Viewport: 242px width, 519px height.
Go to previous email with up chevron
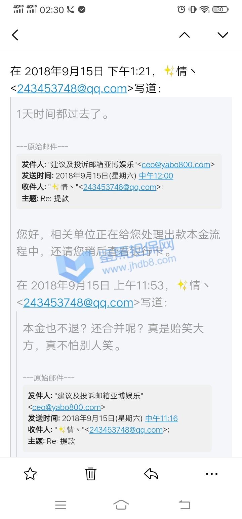coord(185,35)
